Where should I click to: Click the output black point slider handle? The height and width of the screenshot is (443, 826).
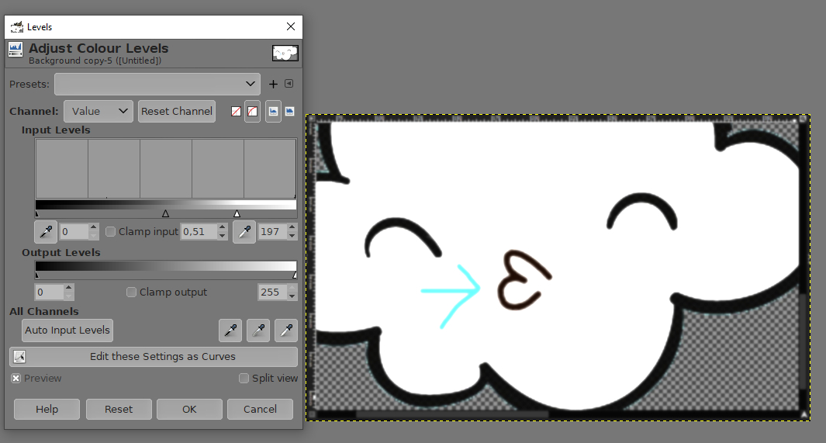pos(37,275)
